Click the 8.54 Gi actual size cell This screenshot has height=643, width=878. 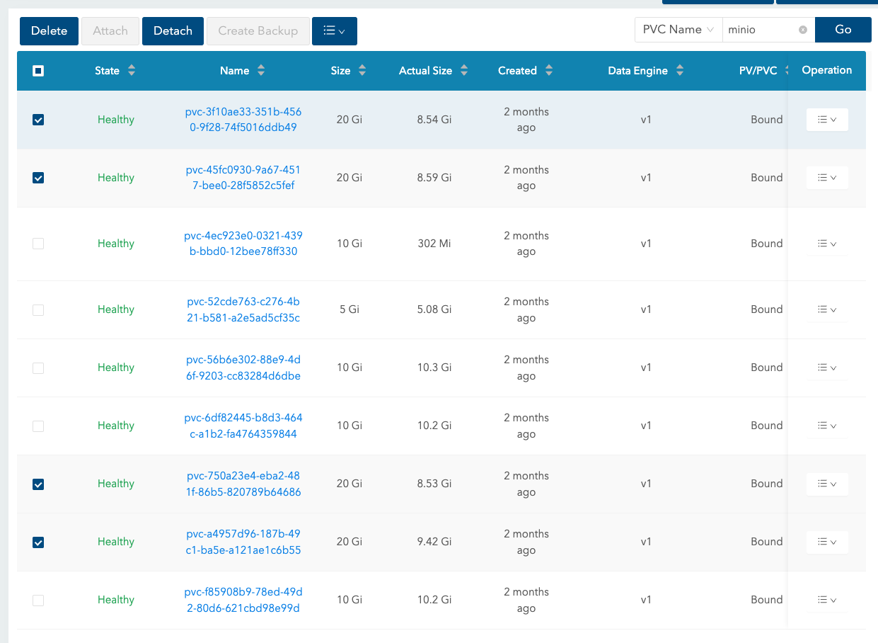[x=434, y=120]
